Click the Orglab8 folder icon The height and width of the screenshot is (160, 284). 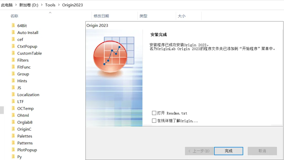13,122
